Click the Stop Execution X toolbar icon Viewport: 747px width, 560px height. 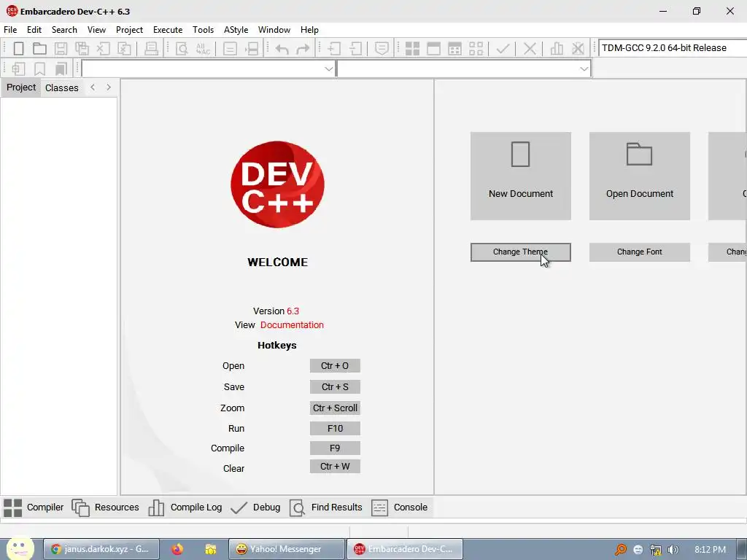(x=530, y=49)
